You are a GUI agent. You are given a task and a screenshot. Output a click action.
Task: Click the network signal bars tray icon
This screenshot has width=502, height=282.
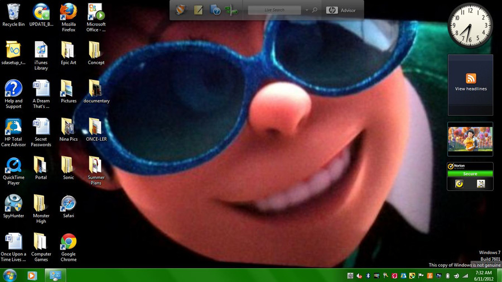pyautogui.click(x=465, y=276)
